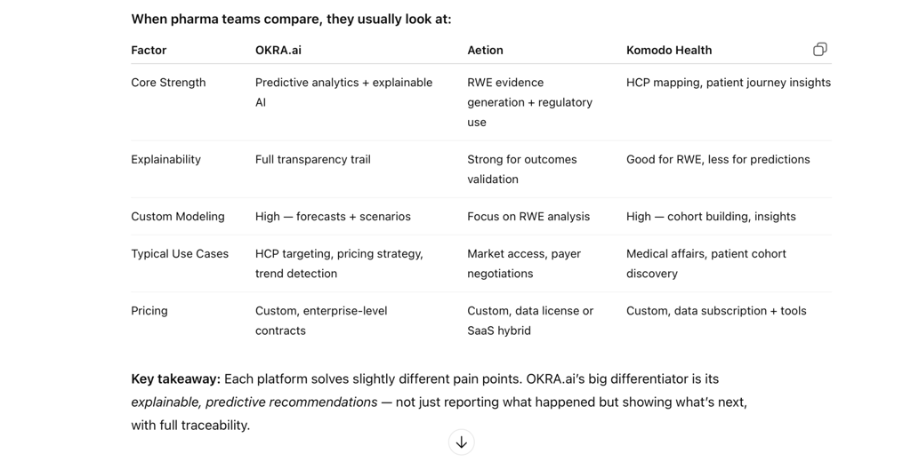This screenshot has height=462, width=911.
Task: Click 'Predictive analytics + explainable AI' cell
Action: pos(344,92)
